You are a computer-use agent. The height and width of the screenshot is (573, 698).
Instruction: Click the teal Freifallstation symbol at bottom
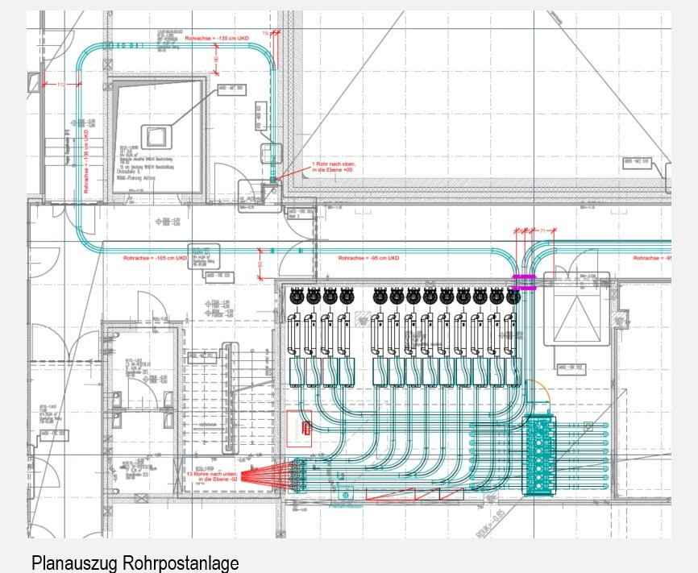tap(344, 496)
